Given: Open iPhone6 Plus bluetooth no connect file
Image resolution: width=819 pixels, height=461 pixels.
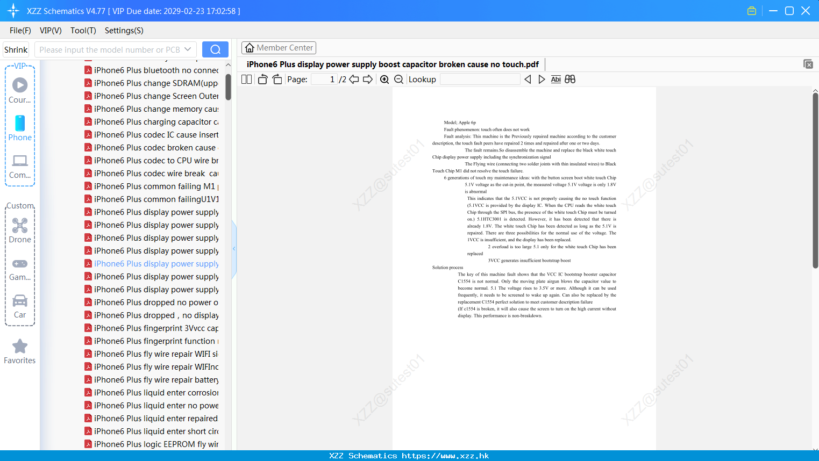Looking at the screenshot, I should tap(152, 70).
